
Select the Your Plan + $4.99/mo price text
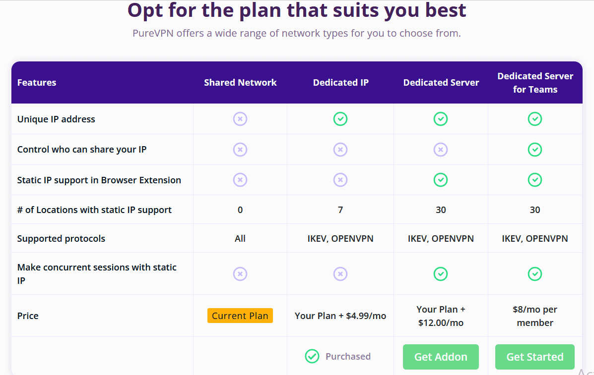[340, 316]
